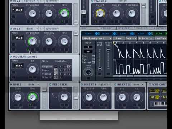This screenshot has width=172, height=129.
Task: Go to next OSC3 wavetable arrow
Action: click(x=43, y=29)
